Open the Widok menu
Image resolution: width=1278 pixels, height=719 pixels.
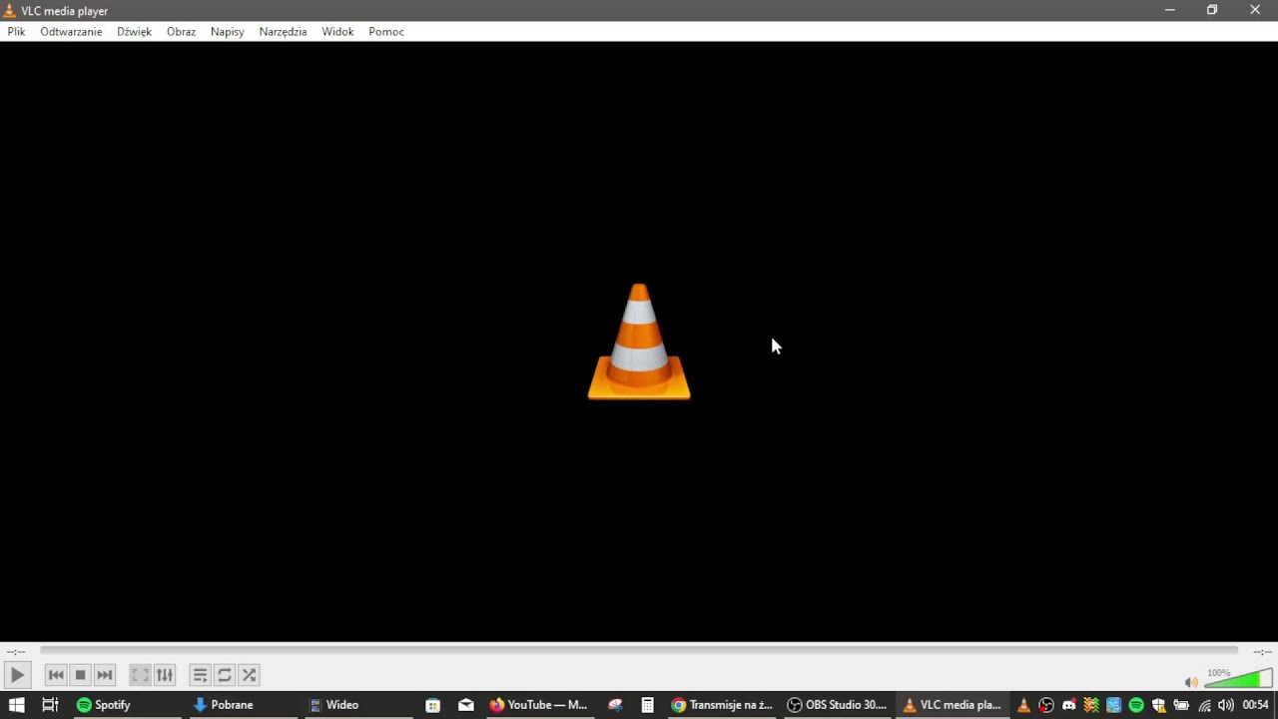(337, 32)
